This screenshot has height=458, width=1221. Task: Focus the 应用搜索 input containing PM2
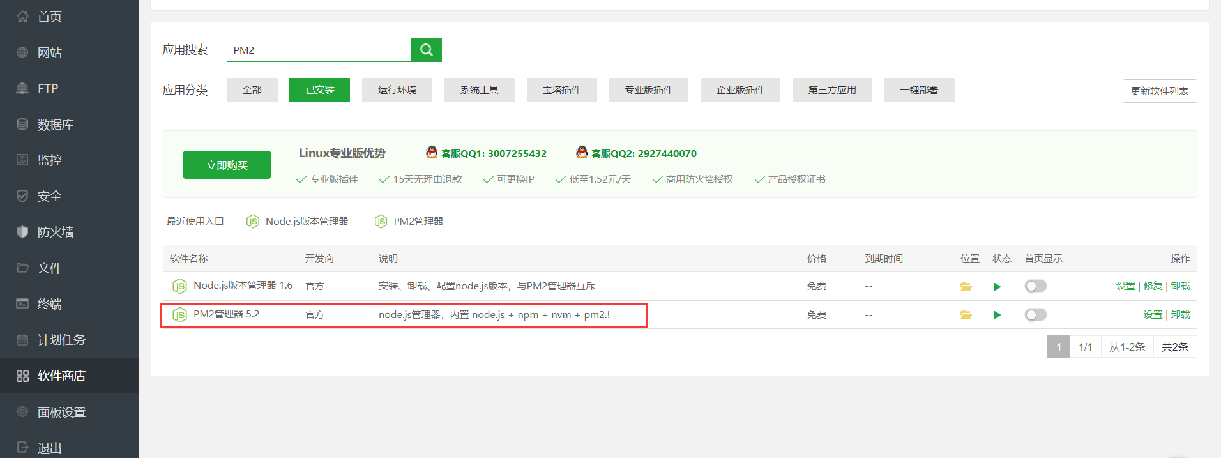[x=319, y=50]
